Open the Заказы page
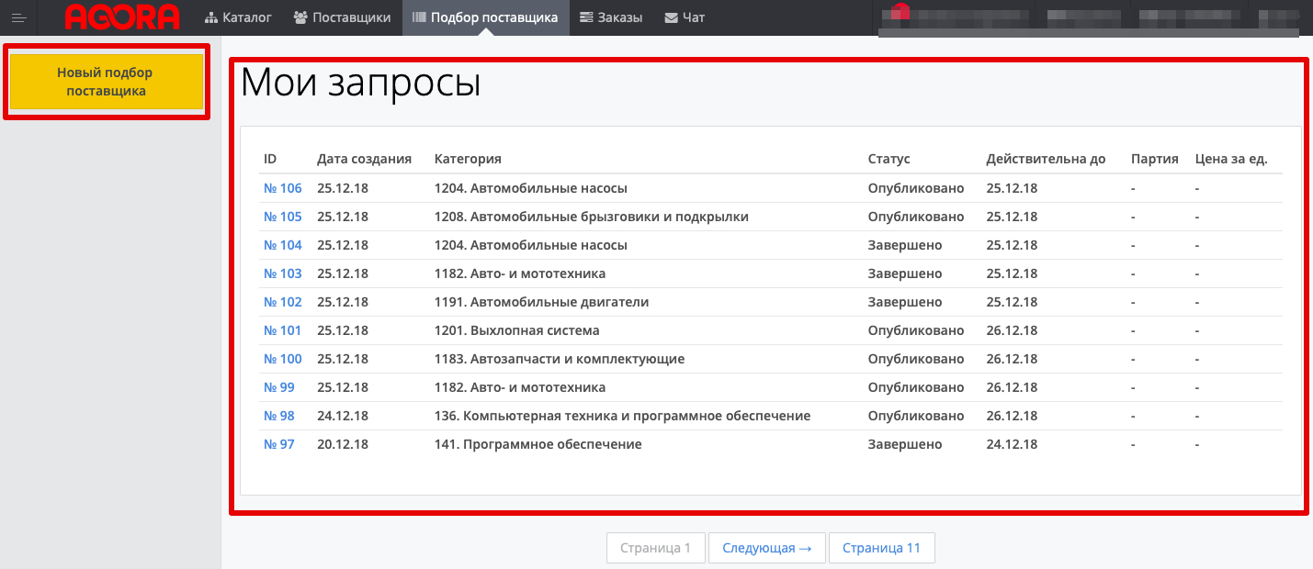The width and height of the screenshot is (1313, 569). pos(611,17)
